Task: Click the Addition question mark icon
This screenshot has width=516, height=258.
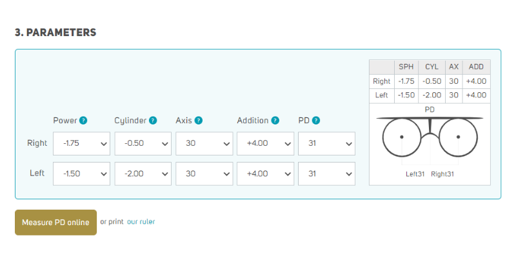Action: coord(275,121)
